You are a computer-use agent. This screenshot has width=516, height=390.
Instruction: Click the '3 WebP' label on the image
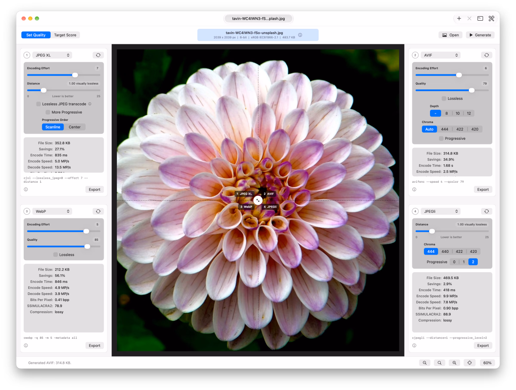pos(246,207)
